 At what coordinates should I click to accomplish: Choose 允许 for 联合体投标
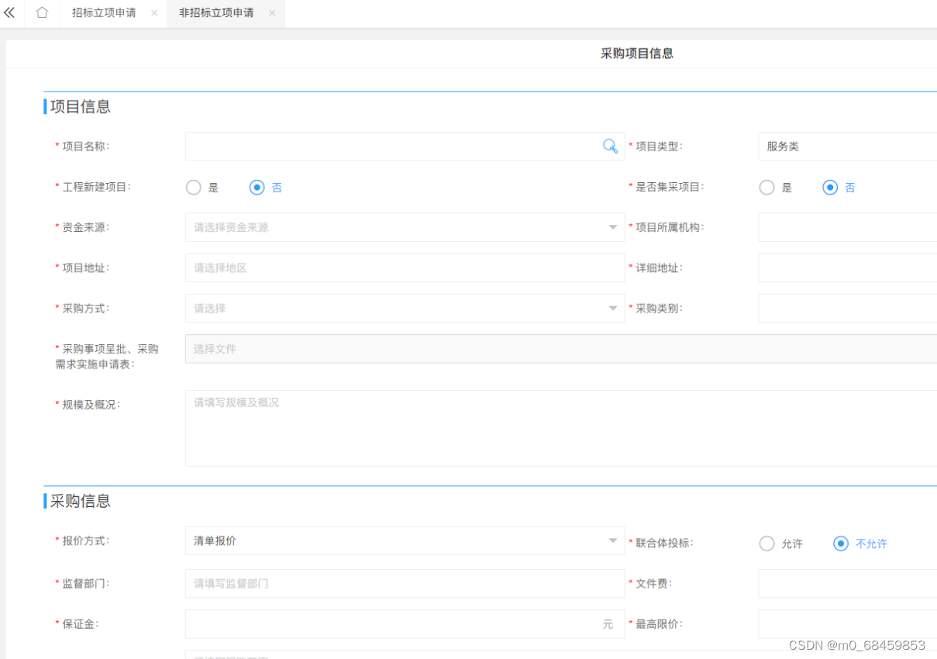(766, 543)
